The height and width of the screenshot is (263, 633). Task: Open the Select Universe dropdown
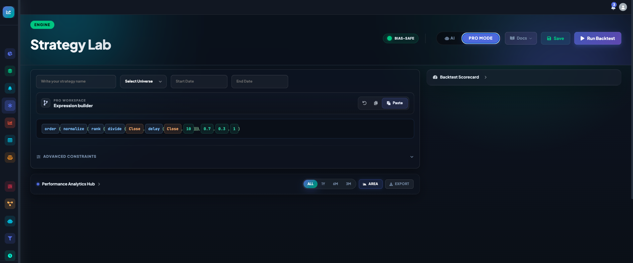tap(143, 82)
